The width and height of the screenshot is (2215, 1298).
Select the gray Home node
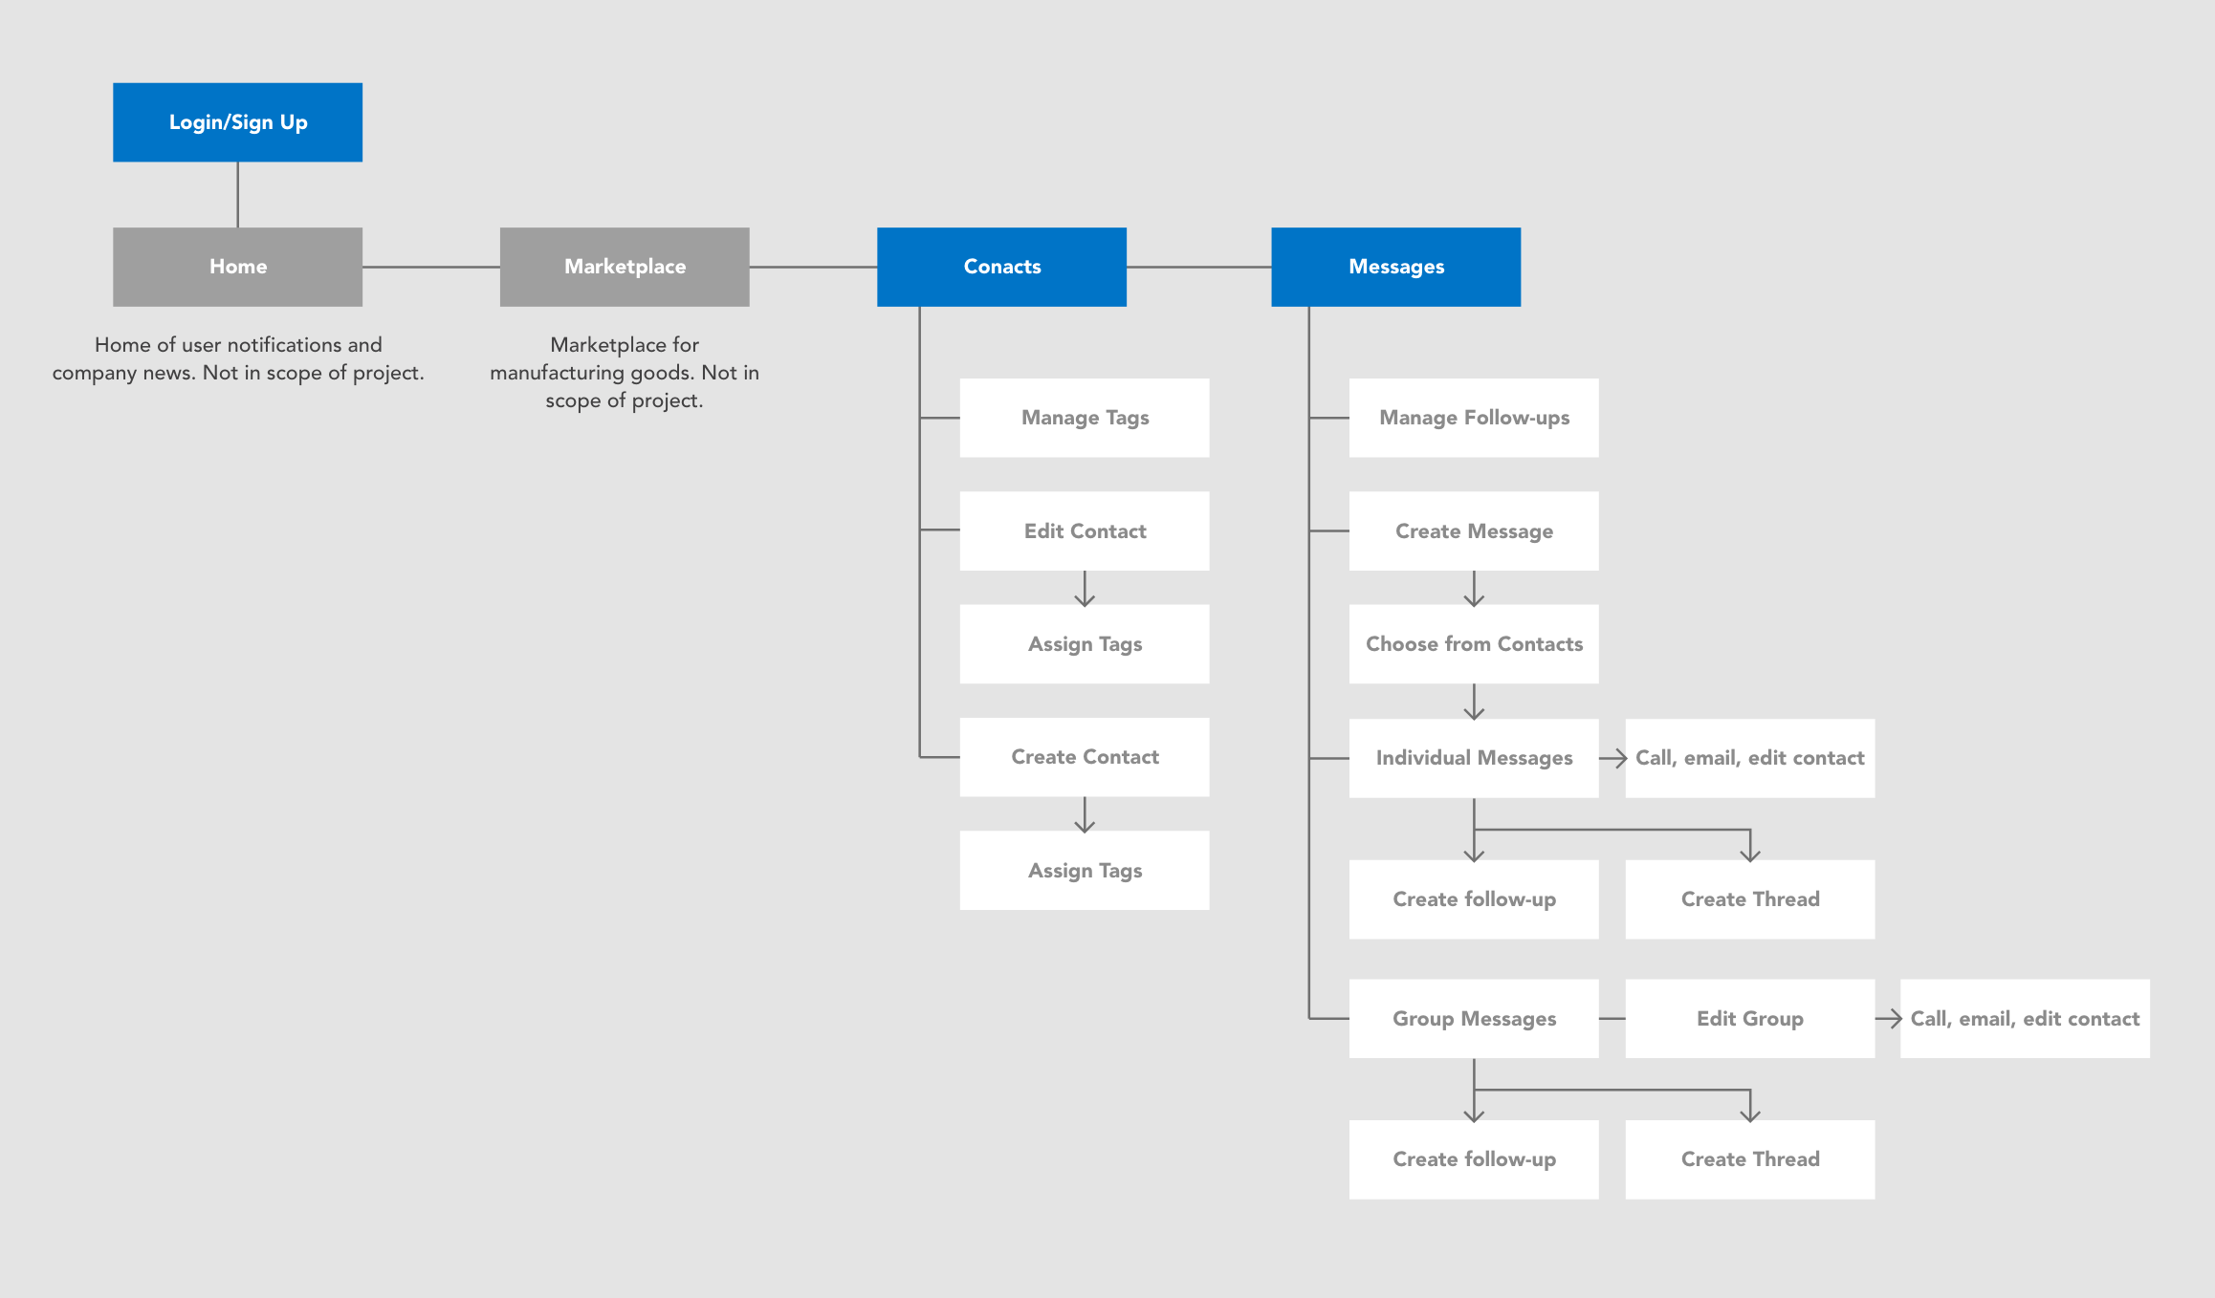[237, 267]
